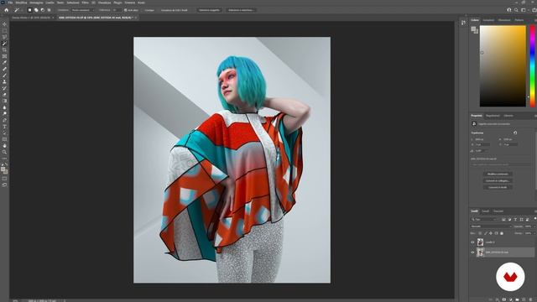537x302 pixels.
Task: Select the Eraser tool
Action: pos(4,95)
